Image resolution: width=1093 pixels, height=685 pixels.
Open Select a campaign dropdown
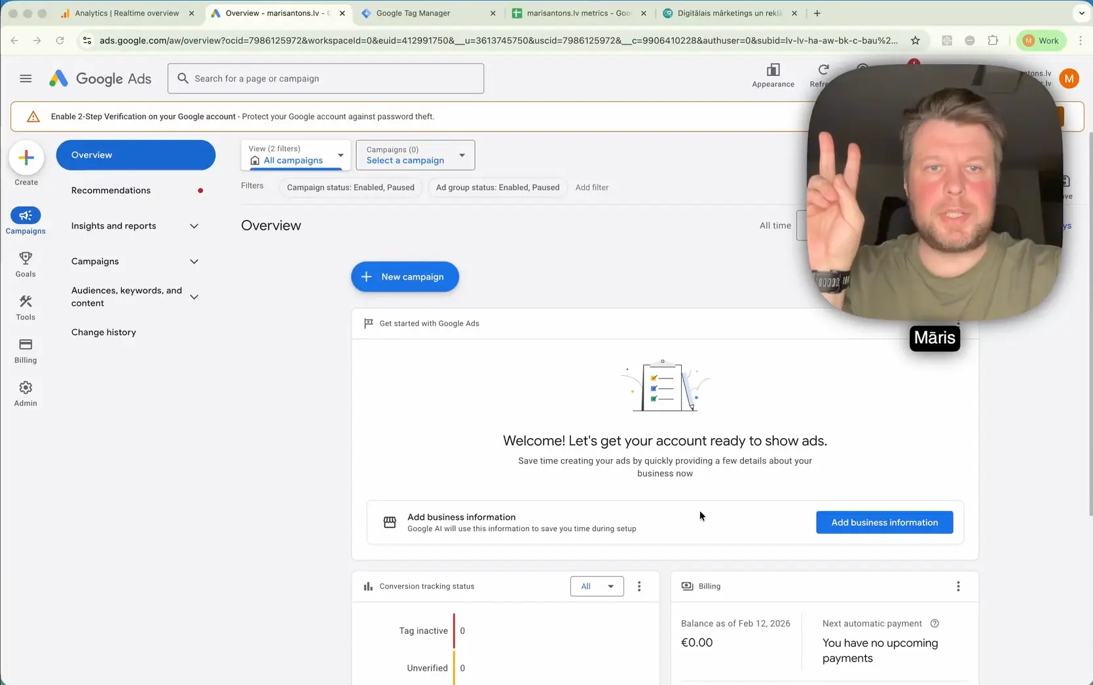(x=415, y=155)
